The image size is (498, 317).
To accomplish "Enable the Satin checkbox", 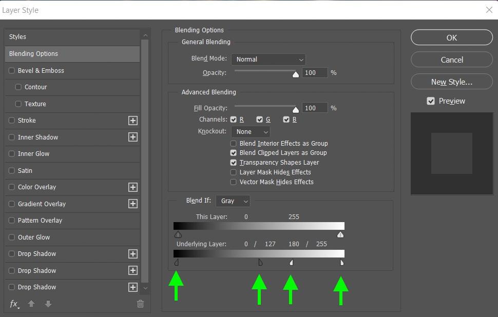I will (12, 170).
